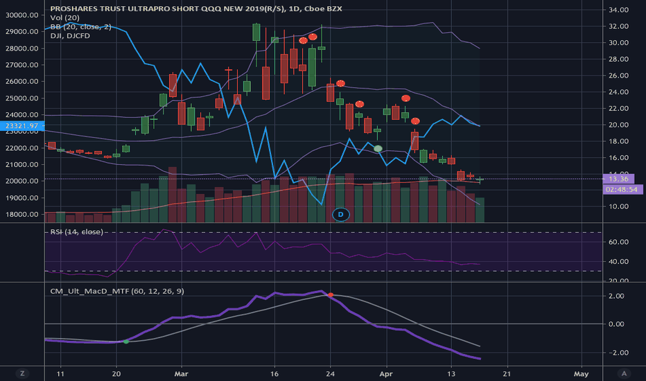The image size is (646, 381).
Task: Click the RSI (14, close) indicator label
Action: point(77,232)
